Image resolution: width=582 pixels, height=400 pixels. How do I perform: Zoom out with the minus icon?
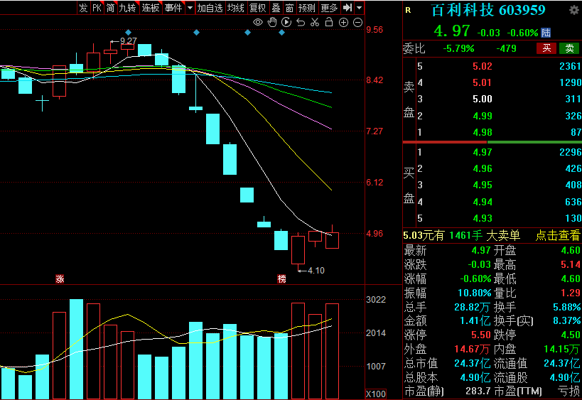(357, 23)
